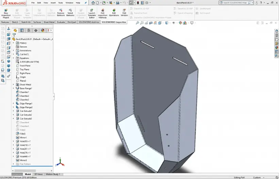Expand the Cut-Extrude1 feature
This screenshot has width=279, height=179.
point(14,111)
